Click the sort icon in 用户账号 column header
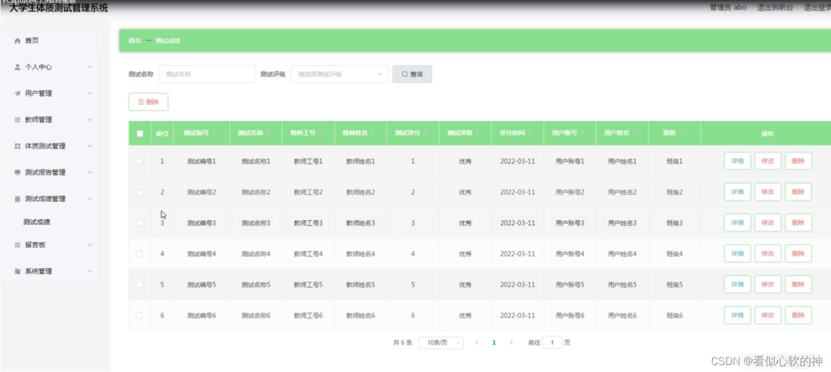 pyautogui.click(x=584, y=133)
